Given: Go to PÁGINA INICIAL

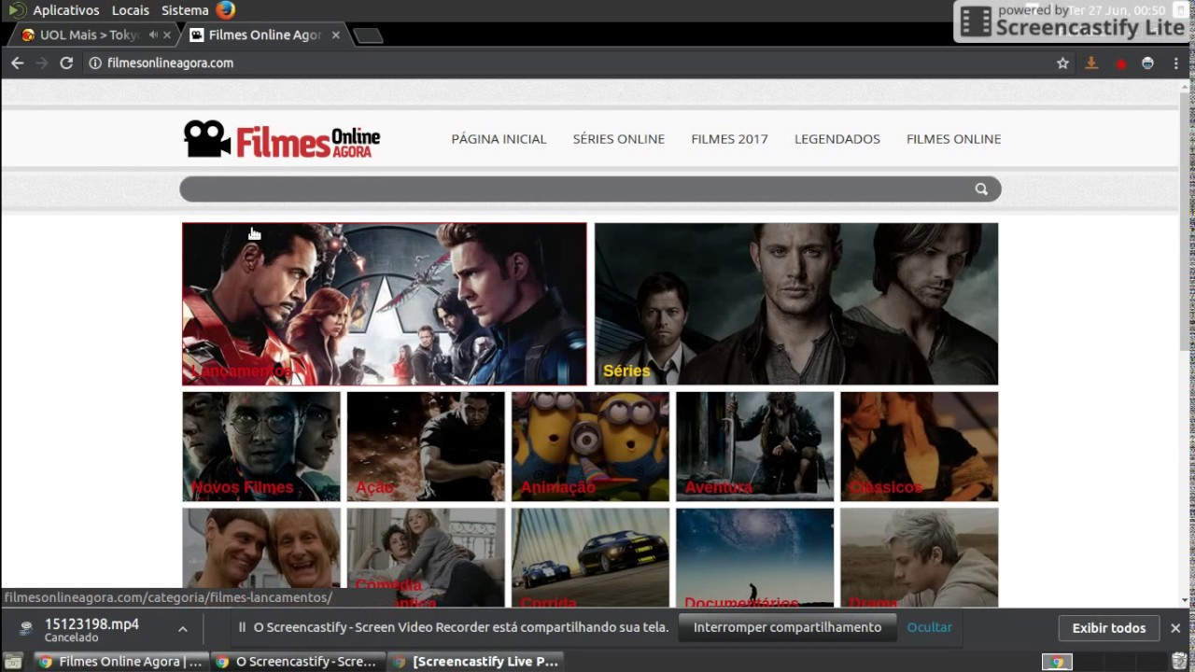Looking at the screenshot, I should [x=499, y=139].
